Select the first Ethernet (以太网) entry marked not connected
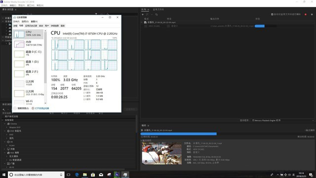 28,84
